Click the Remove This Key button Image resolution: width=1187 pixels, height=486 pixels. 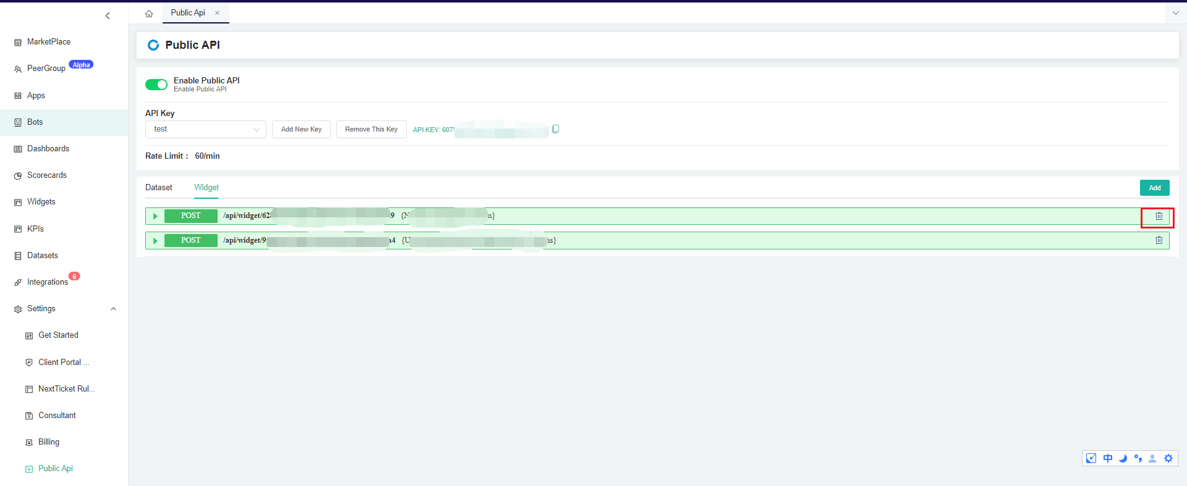click(x=371, y=129)
